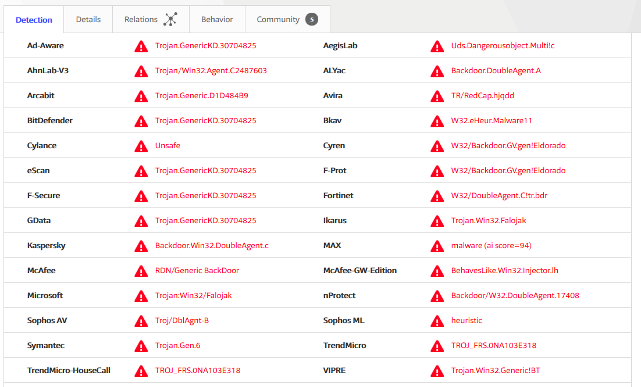
Task: Click the Relations graph network icon
Action: point(170,19)
